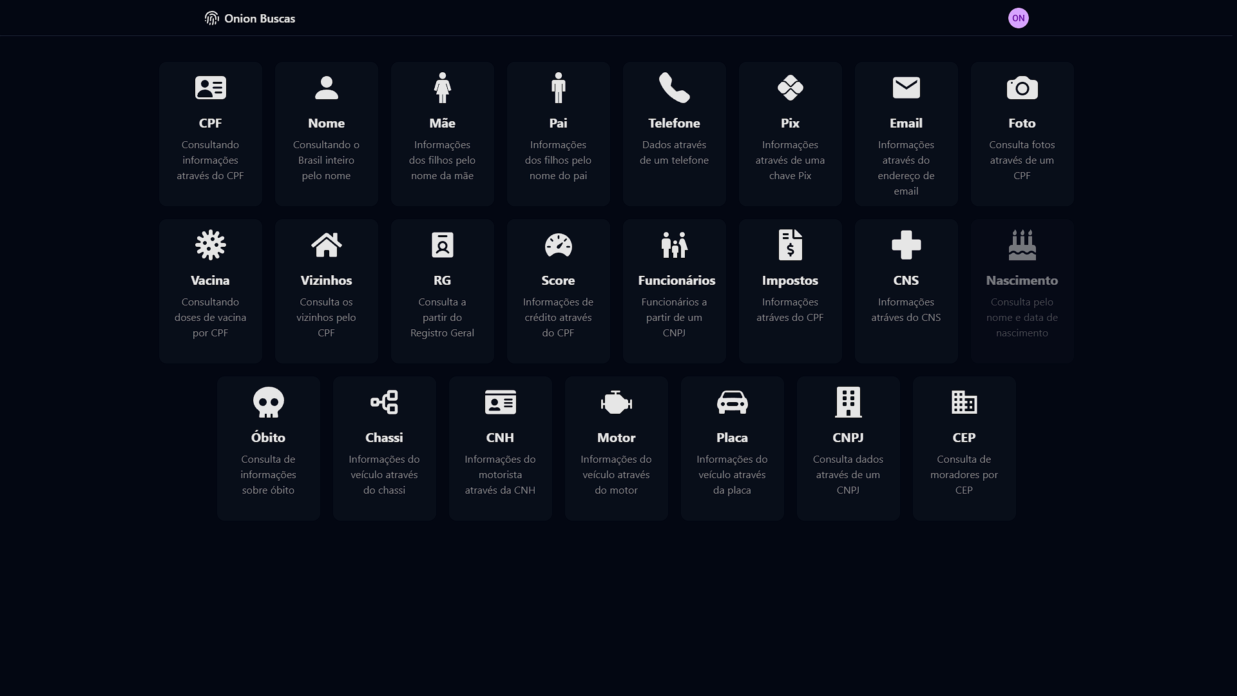1237x696 pixels.
Task: Click the Placa car front icon
Action: click(x=733, y=402)
